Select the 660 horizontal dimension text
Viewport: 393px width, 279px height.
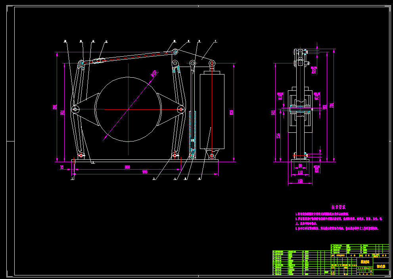tap(127, 167)
